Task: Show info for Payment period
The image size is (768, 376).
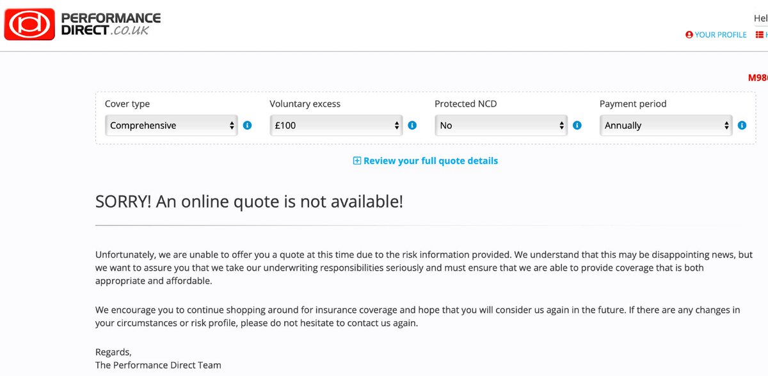Action: (x=742, y=126)
